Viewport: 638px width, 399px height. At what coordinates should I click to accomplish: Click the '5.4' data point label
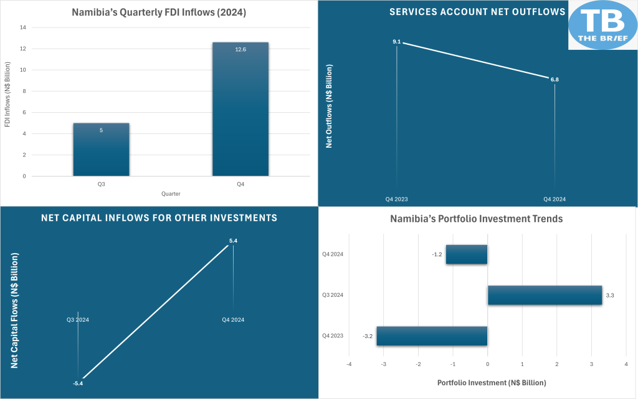click(x=233, y=241)
